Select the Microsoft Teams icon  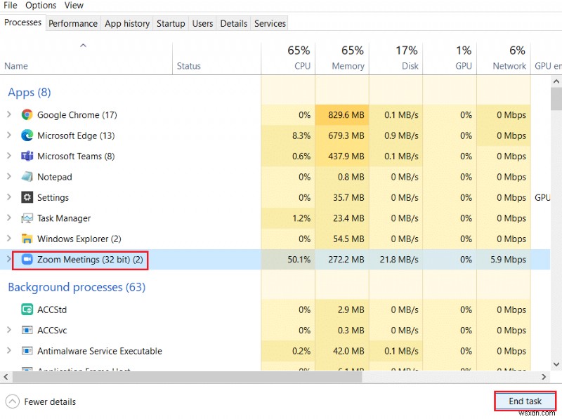[27, 156]
